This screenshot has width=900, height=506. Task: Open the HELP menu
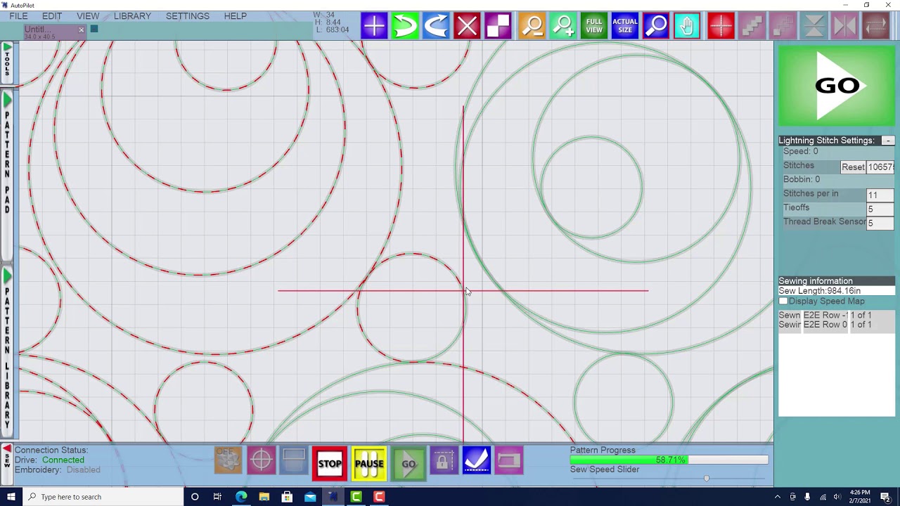236,15
